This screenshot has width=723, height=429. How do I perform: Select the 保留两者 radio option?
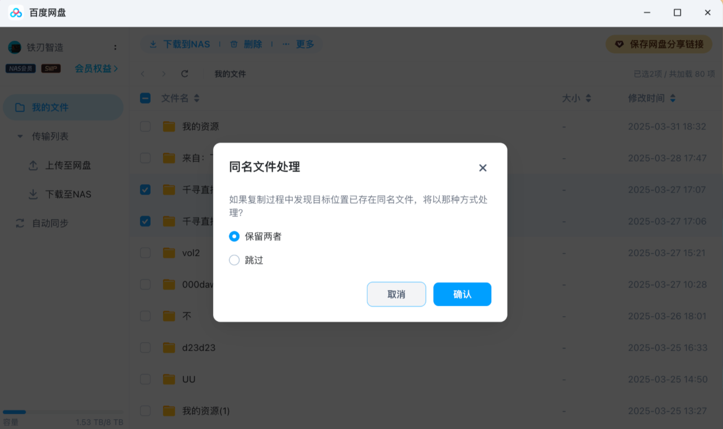234,236
